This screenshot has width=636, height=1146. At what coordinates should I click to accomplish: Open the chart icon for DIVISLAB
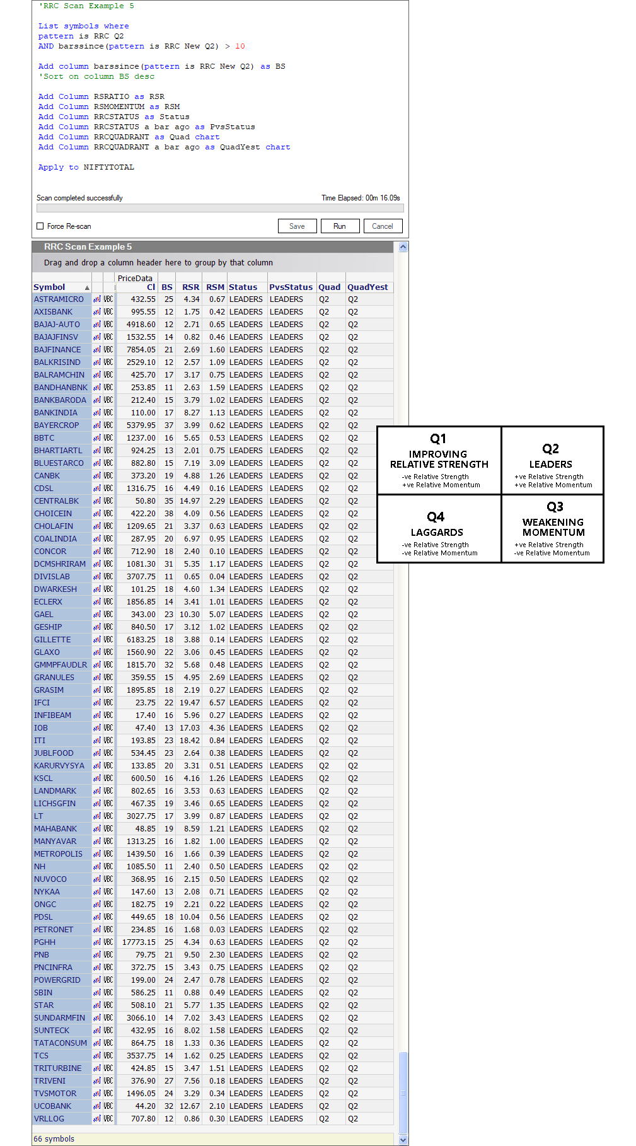coord(97,577)
